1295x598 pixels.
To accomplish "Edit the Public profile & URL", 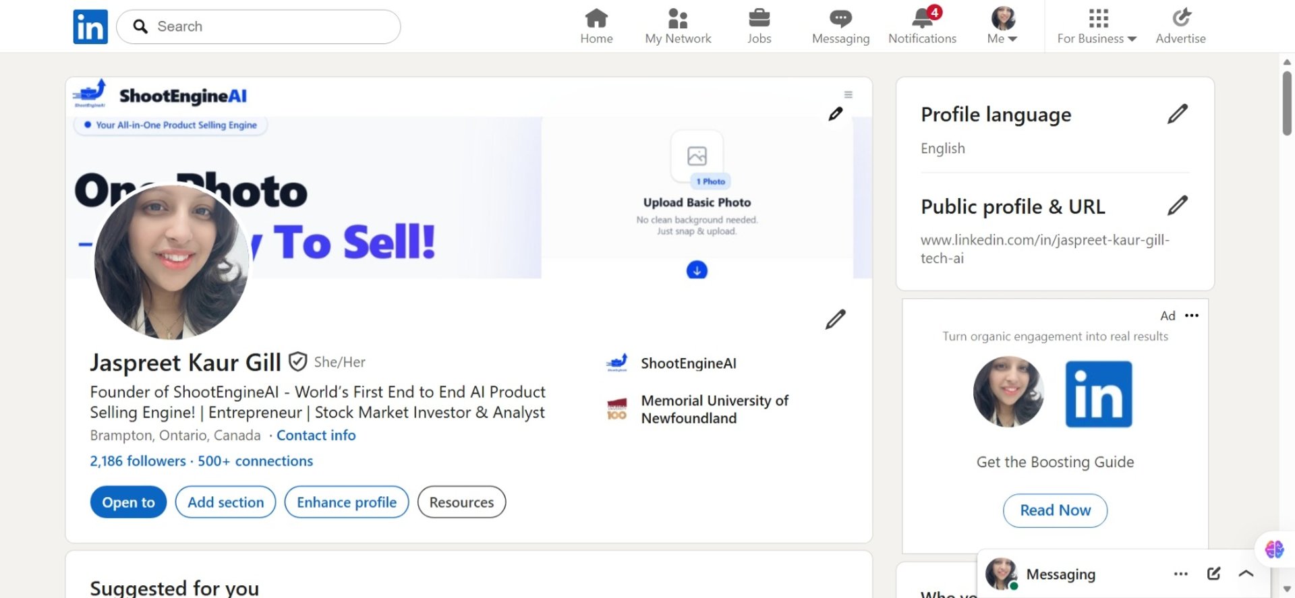I will tap(1177, 206).
